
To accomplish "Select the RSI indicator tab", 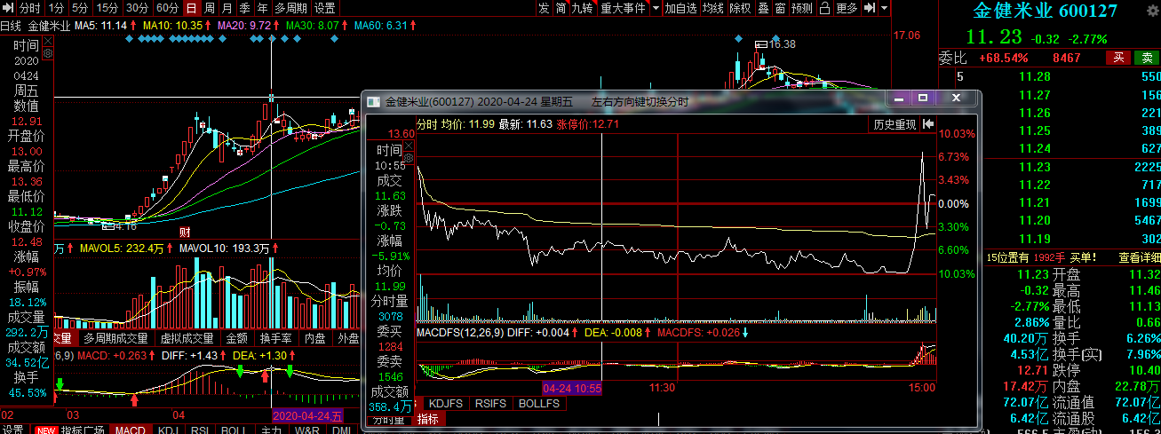I will click(201, 430).
